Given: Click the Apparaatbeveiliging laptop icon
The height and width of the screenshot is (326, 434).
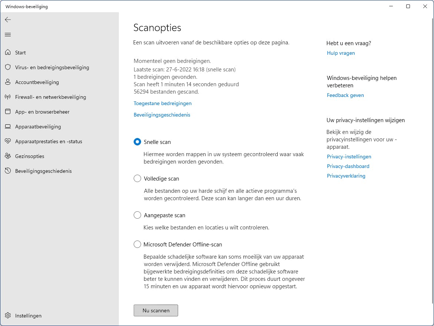Looking at the screenshot, I should [x=8, y=127].
